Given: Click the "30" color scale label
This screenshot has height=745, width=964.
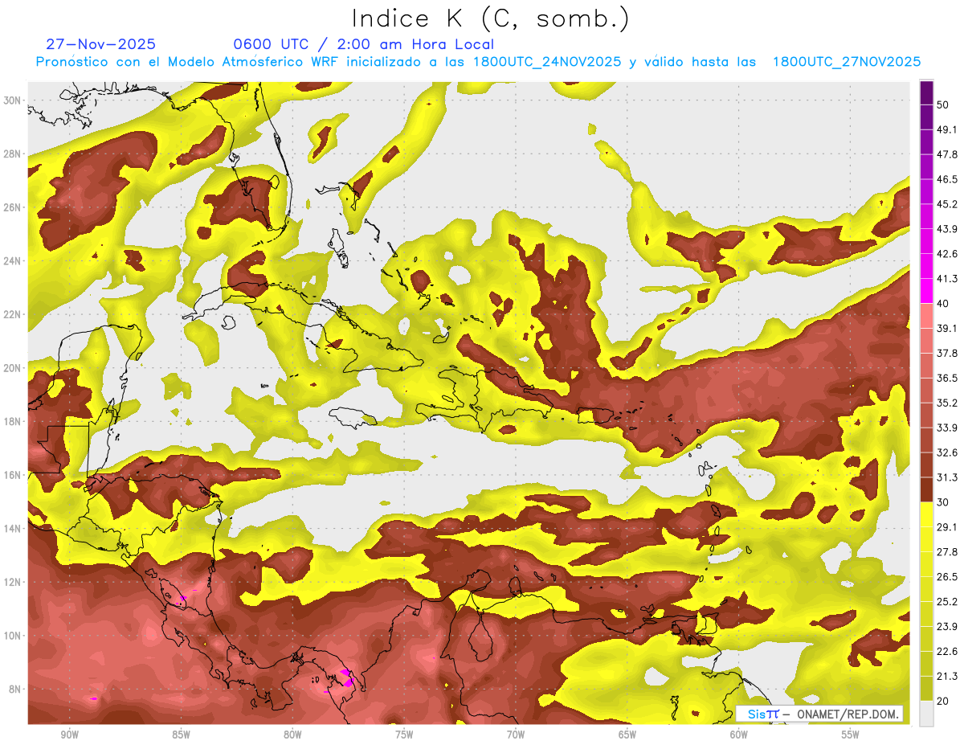Looking at the screenshot, I should (943, 502).
